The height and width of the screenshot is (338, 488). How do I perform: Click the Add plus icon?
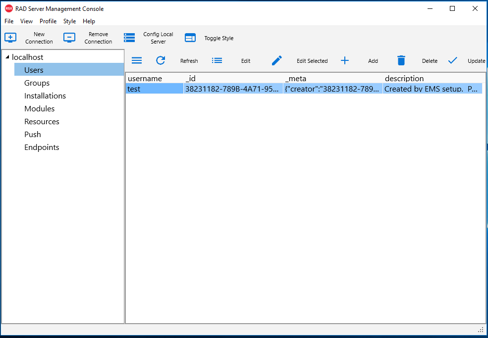[344, 60]
